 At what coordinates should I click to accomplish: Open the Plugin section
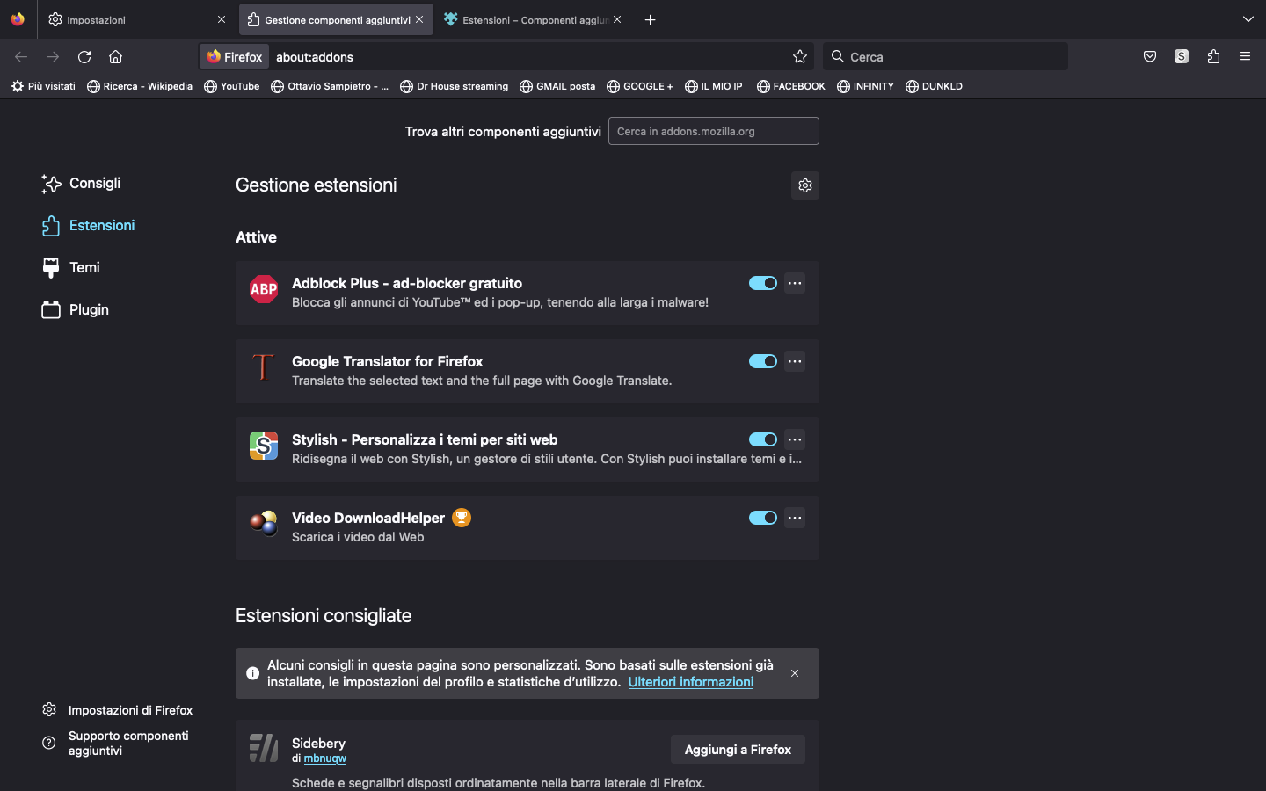(x=89, y=309)
